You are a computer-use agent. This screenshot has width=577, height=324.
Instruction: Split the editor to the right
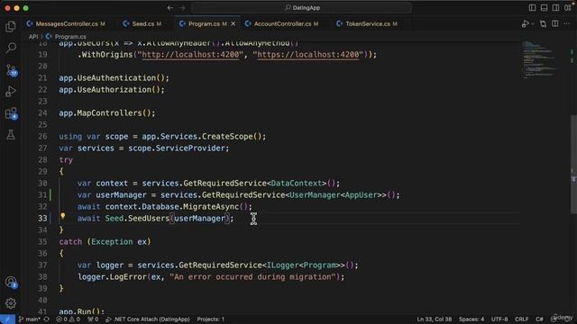coord(555,24)
